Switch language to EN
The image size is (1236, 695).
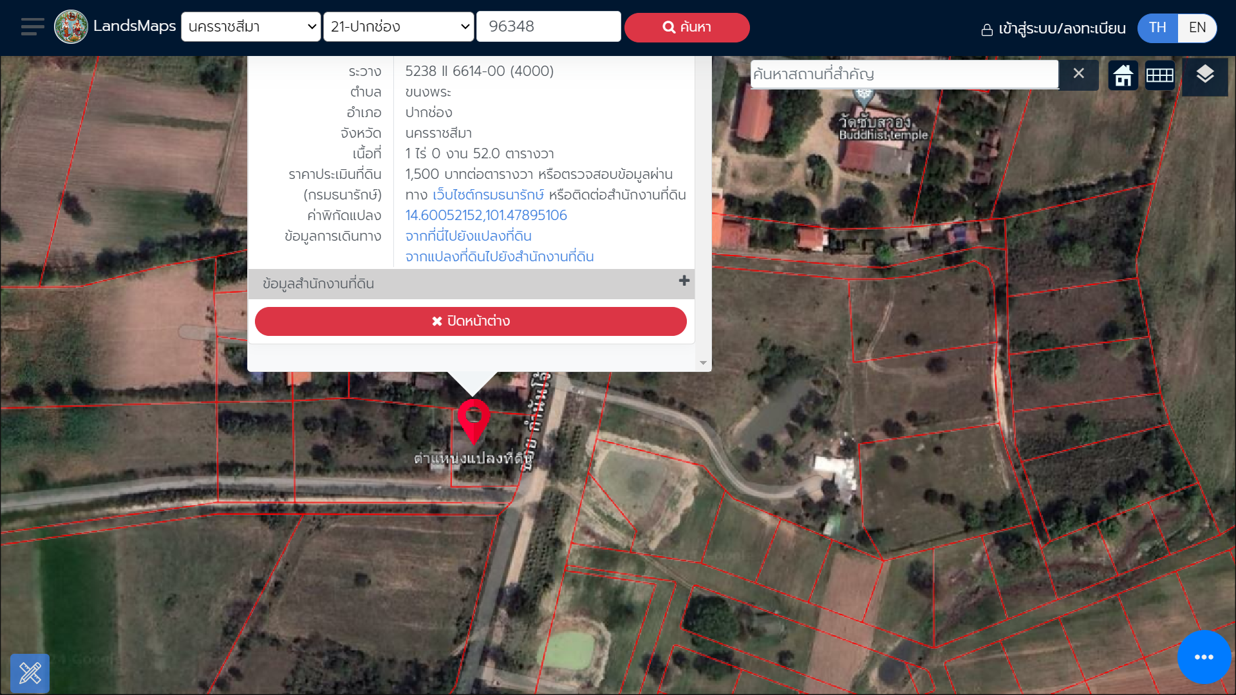1197,28
